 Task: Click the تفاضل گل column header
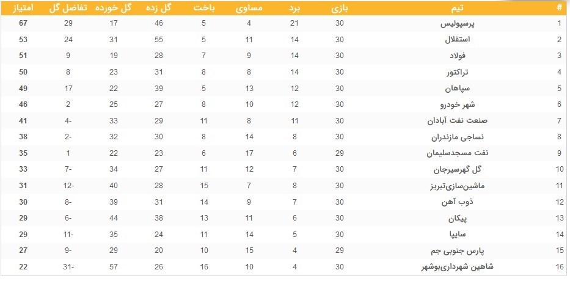(x=68, y=9)
